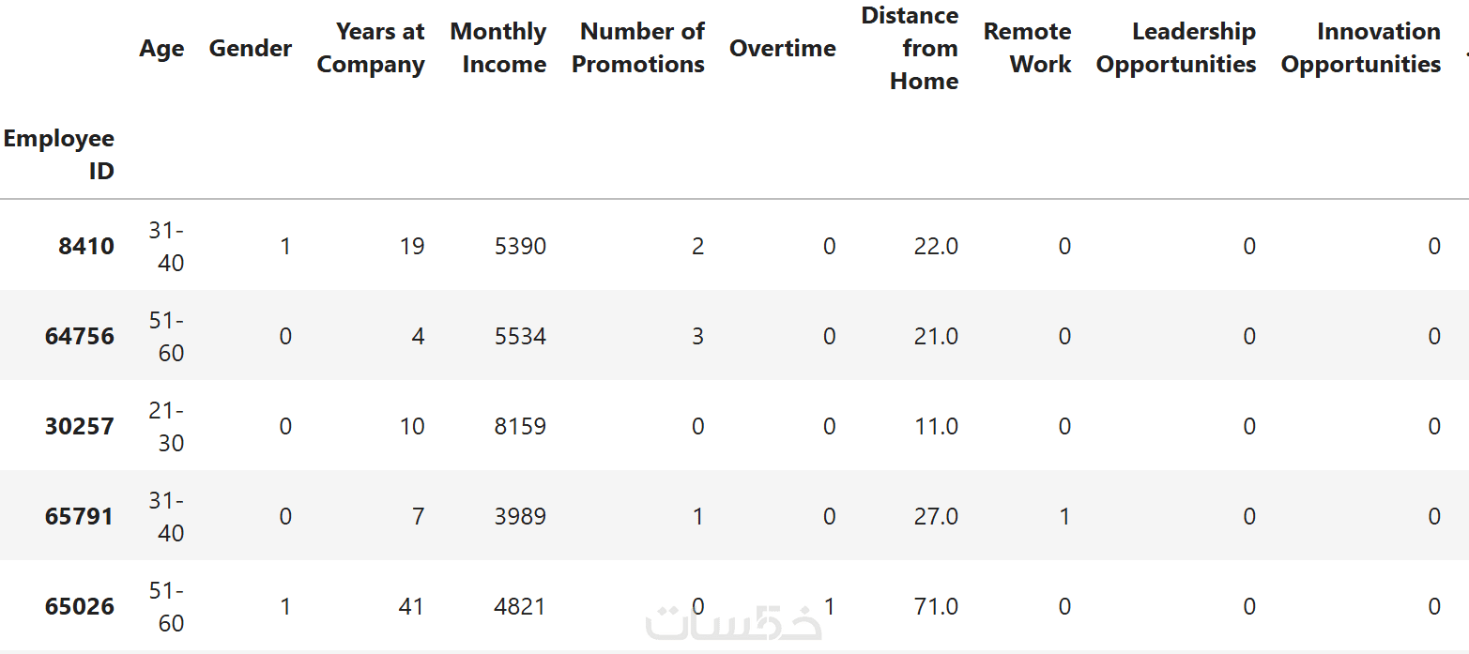The image size is (1469, 654).
Task: Select the distance value 27.0
Action: click(x=936, y=517)
